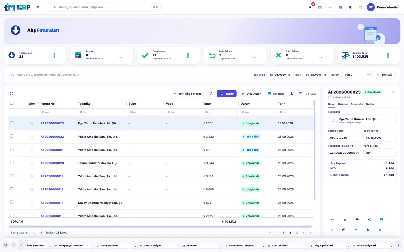The height and width of the screenshot is (252, 404).
Task: Refresh the invoice list
Action: 211,94
